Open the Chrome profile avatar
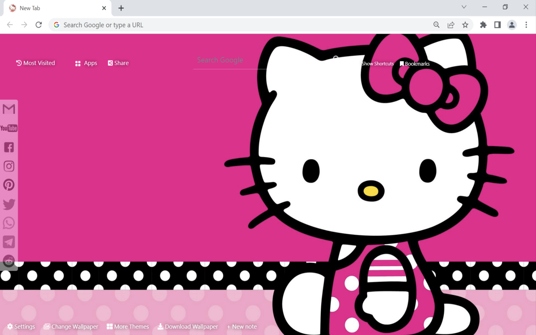536x335 pixels. [512, 25]
